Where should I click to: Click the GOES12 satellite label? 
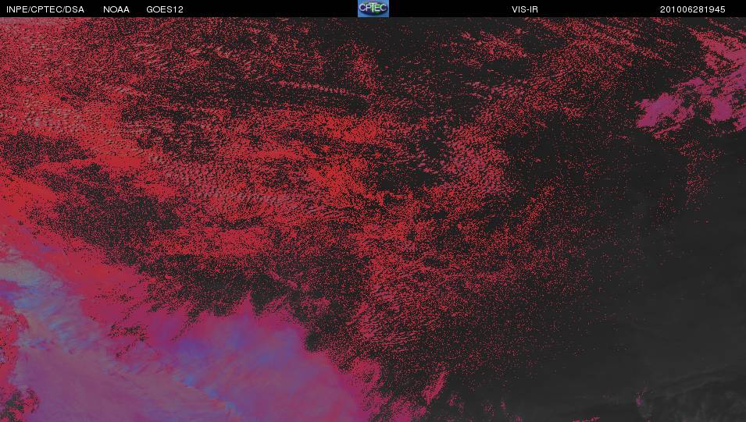click(x=165, y=9)
